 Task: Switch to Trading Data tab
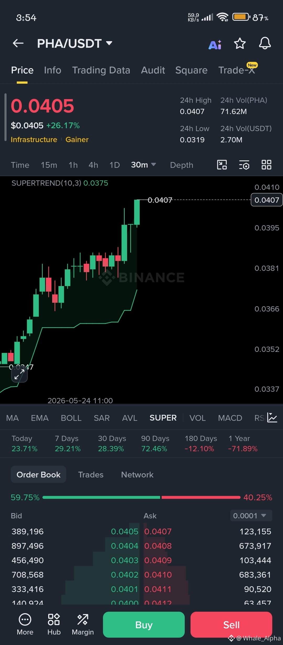coord(101,70)
